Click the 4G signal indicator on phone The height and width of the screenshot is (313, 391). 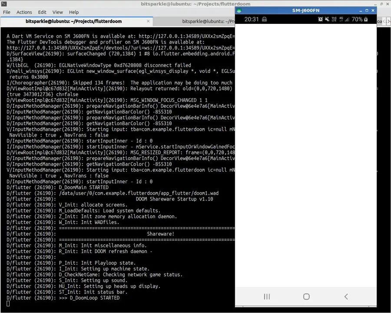(341, 20)
